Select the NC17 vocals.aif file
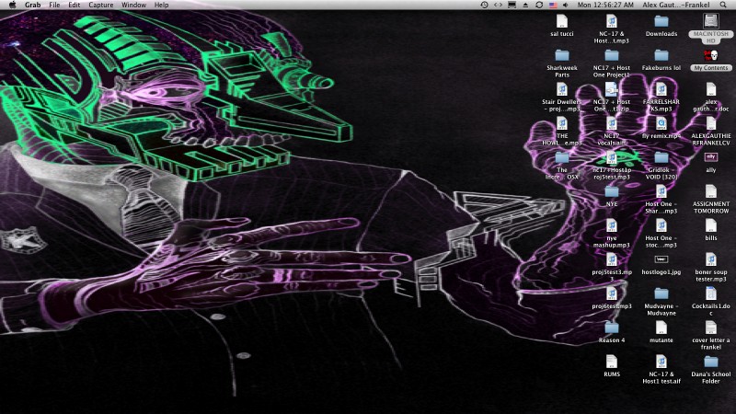The image size is (736, 414). pyautogui.click(x=612, y=123)
